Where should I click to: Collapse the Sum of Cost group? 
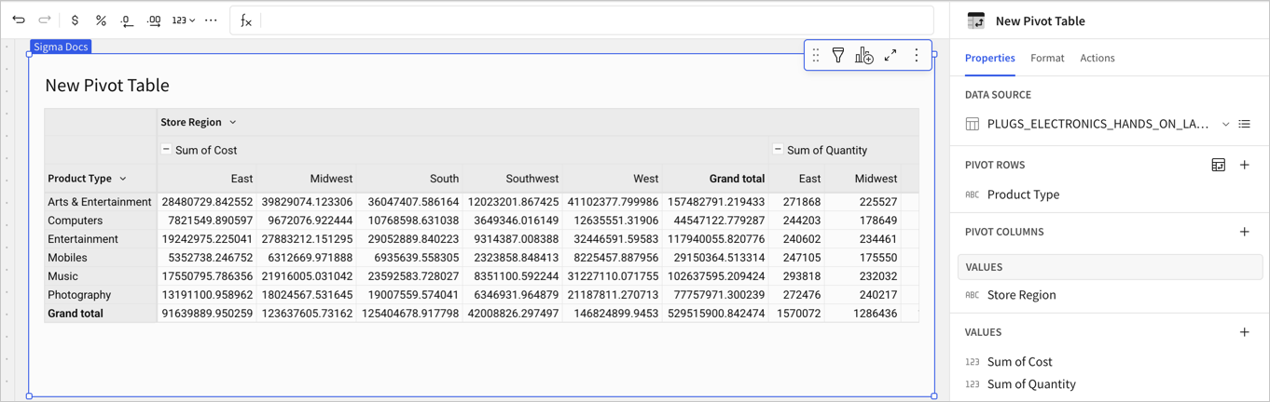tap(166, 149)
